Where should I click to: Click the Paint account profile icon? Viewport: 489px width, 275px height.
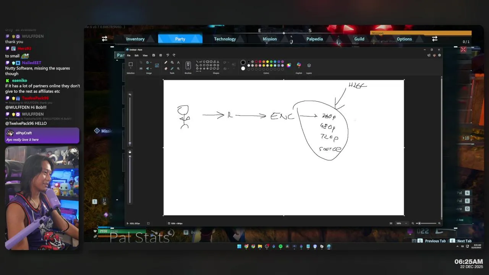pyautogui.click(x=434, y=55)
